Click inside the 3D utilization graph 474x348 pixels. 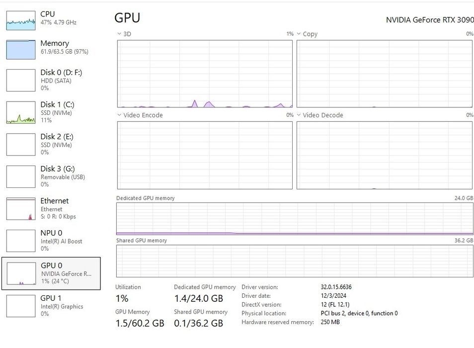[205, 74]
